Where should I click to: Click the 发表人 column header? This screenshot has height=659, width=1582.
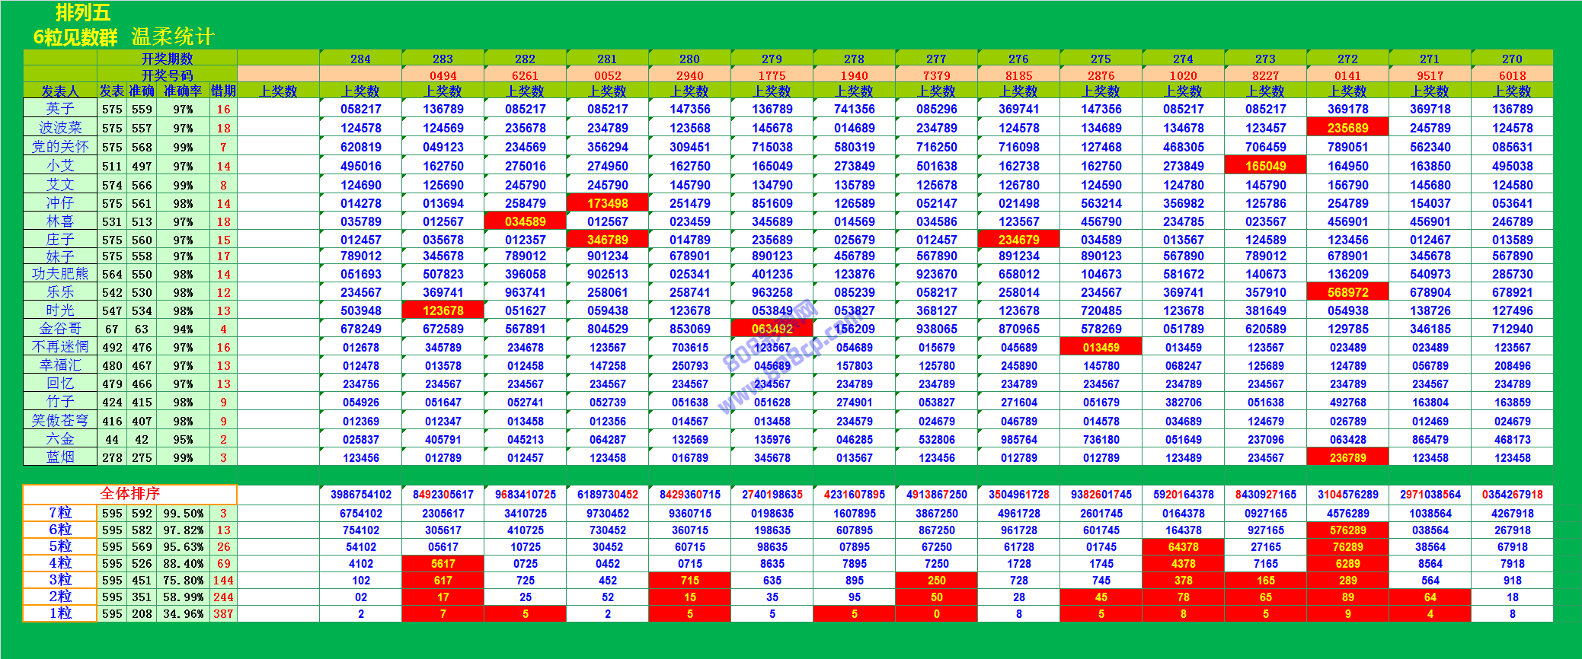coord(60,91)
